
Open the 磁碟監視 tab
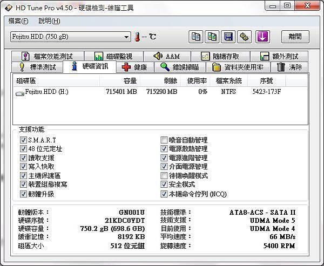click(113, 56)
